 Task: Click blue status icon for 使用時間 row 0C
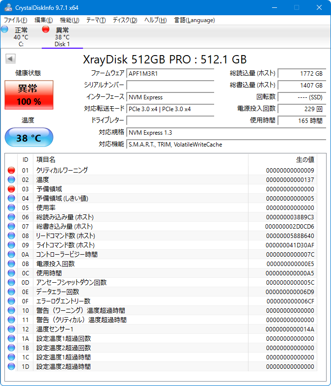click(x=11, y=273)
